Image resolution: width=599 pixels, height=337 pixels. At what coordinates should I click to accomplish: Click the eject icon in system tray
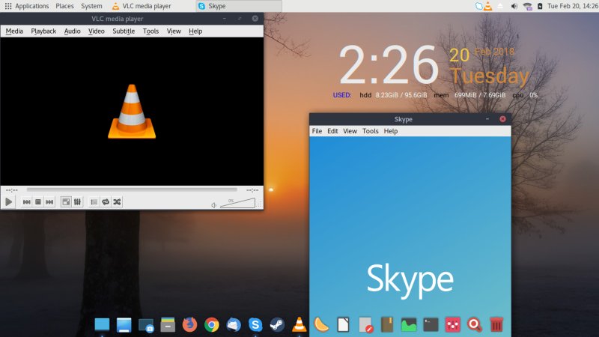[500, 6]
